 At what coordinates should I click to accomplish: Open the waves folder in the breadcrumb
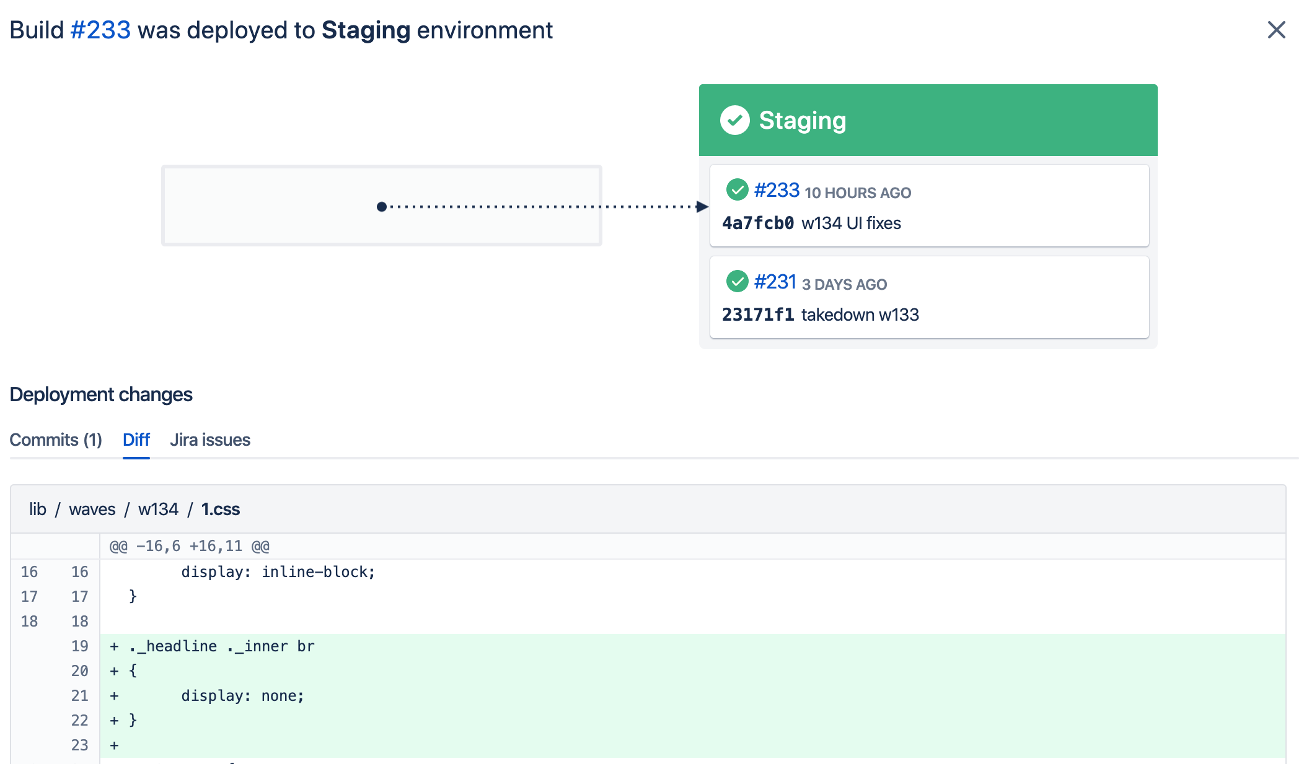click(92, 509)
